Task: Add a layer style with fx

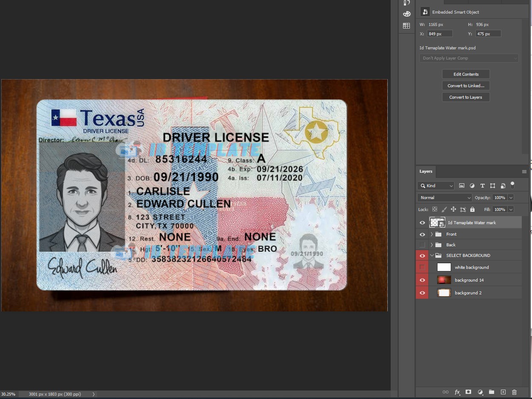Action: click(457, 392)
